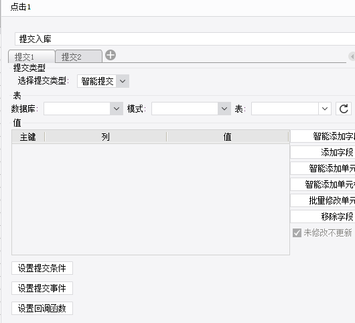Click the 点击1 title text
The width and height of the screenshot is (355, 323).
21,7
